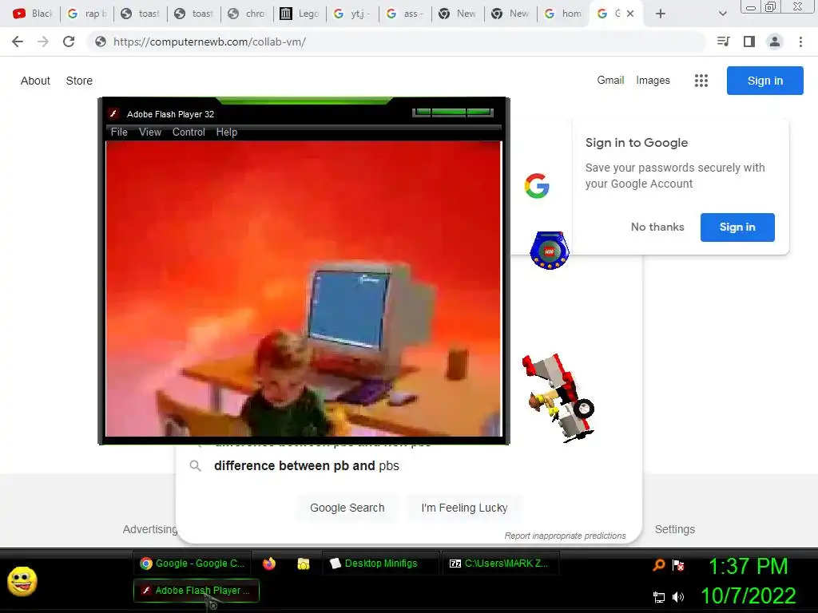
Task: Switch to the 'chro' tab
Action: tap(247, 14)
